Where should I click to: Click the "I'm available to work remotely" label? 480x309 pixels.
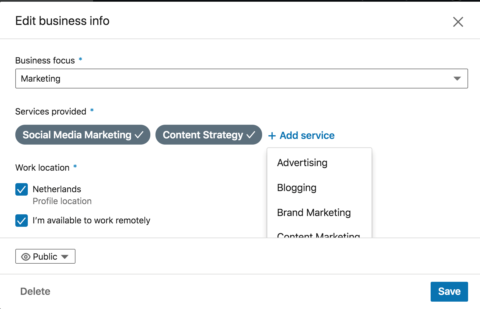91,221
